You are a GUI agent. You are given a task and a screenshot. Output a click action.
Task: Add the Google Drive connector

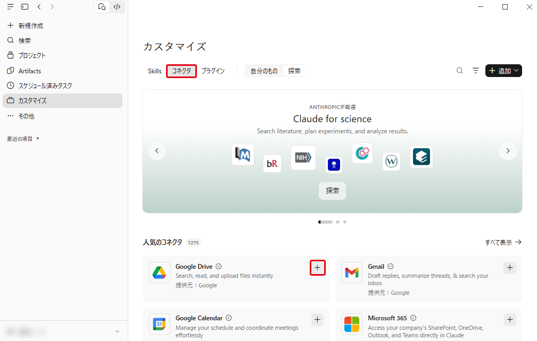[318, 268]
